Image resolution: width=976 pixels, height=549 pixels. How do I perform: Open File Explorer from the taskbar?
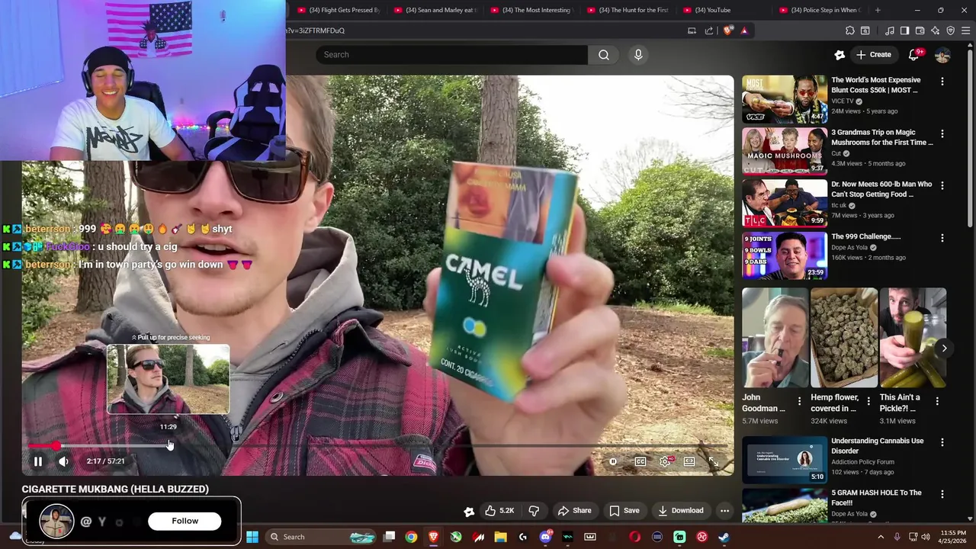[500, 537]
